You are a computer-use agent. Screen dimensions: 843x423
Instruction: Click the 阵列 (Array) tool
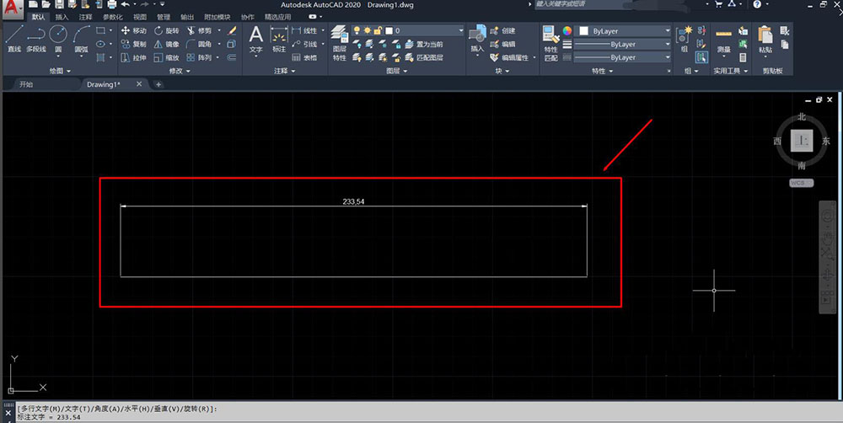point(200,57)
